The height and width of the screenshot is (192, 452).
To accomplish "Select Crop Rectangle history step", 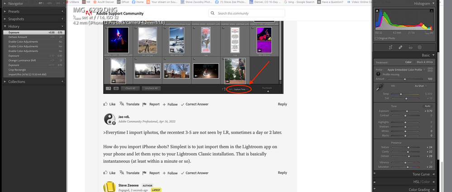I will click(x=34, y=70).
